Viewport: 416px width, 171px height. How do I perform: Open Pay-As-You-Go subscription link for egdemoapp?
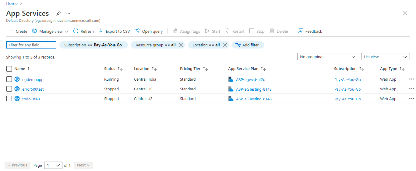(x=347, y=79)
